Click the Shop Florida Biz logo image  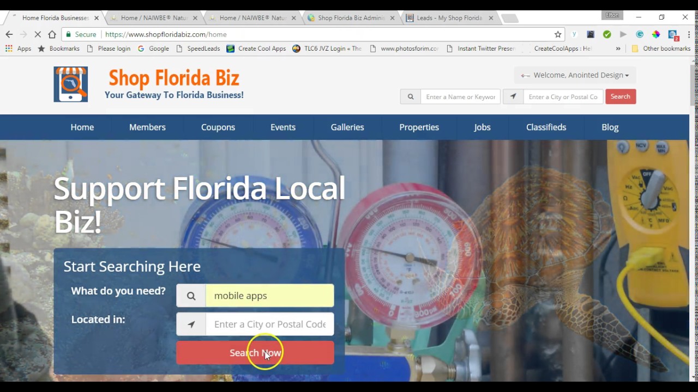tap(71, 84)
